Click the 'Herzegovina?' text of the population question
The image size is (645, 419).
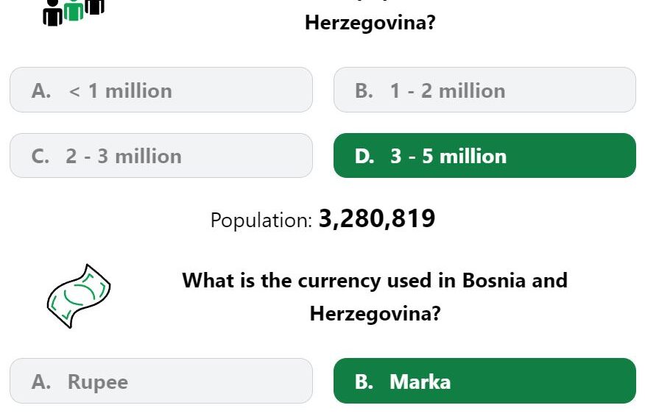[x=370, y=23]
